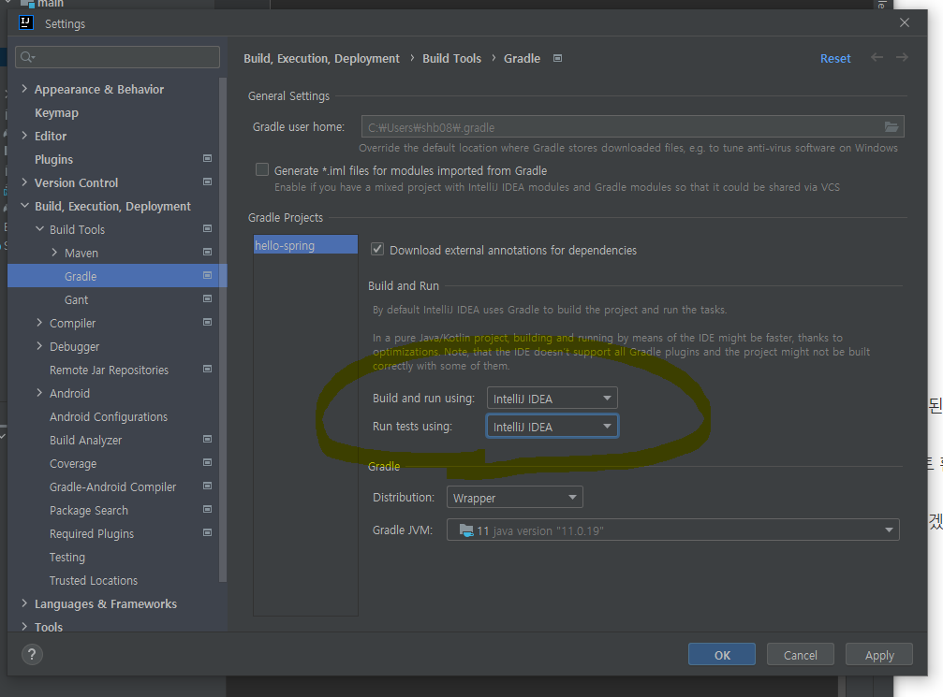The height and width of the screenshot is (697, 943).
Task: Click the project-level icon beside Build Tools
Action: [x=208, y=229]
